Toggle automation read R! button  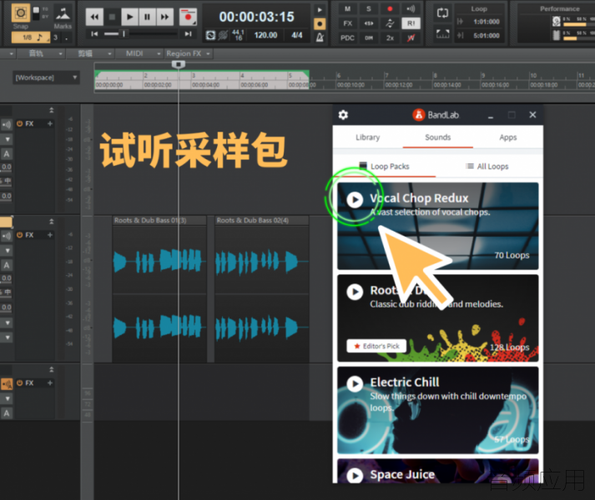click(411, 23)
